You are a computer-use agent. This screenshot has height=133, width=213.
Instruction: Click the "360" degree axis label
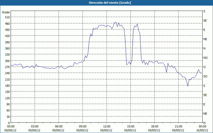pos(7,48)
